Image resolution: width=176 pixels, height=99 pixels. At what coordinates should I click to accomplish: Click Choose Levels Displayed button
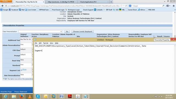(82, 32)
